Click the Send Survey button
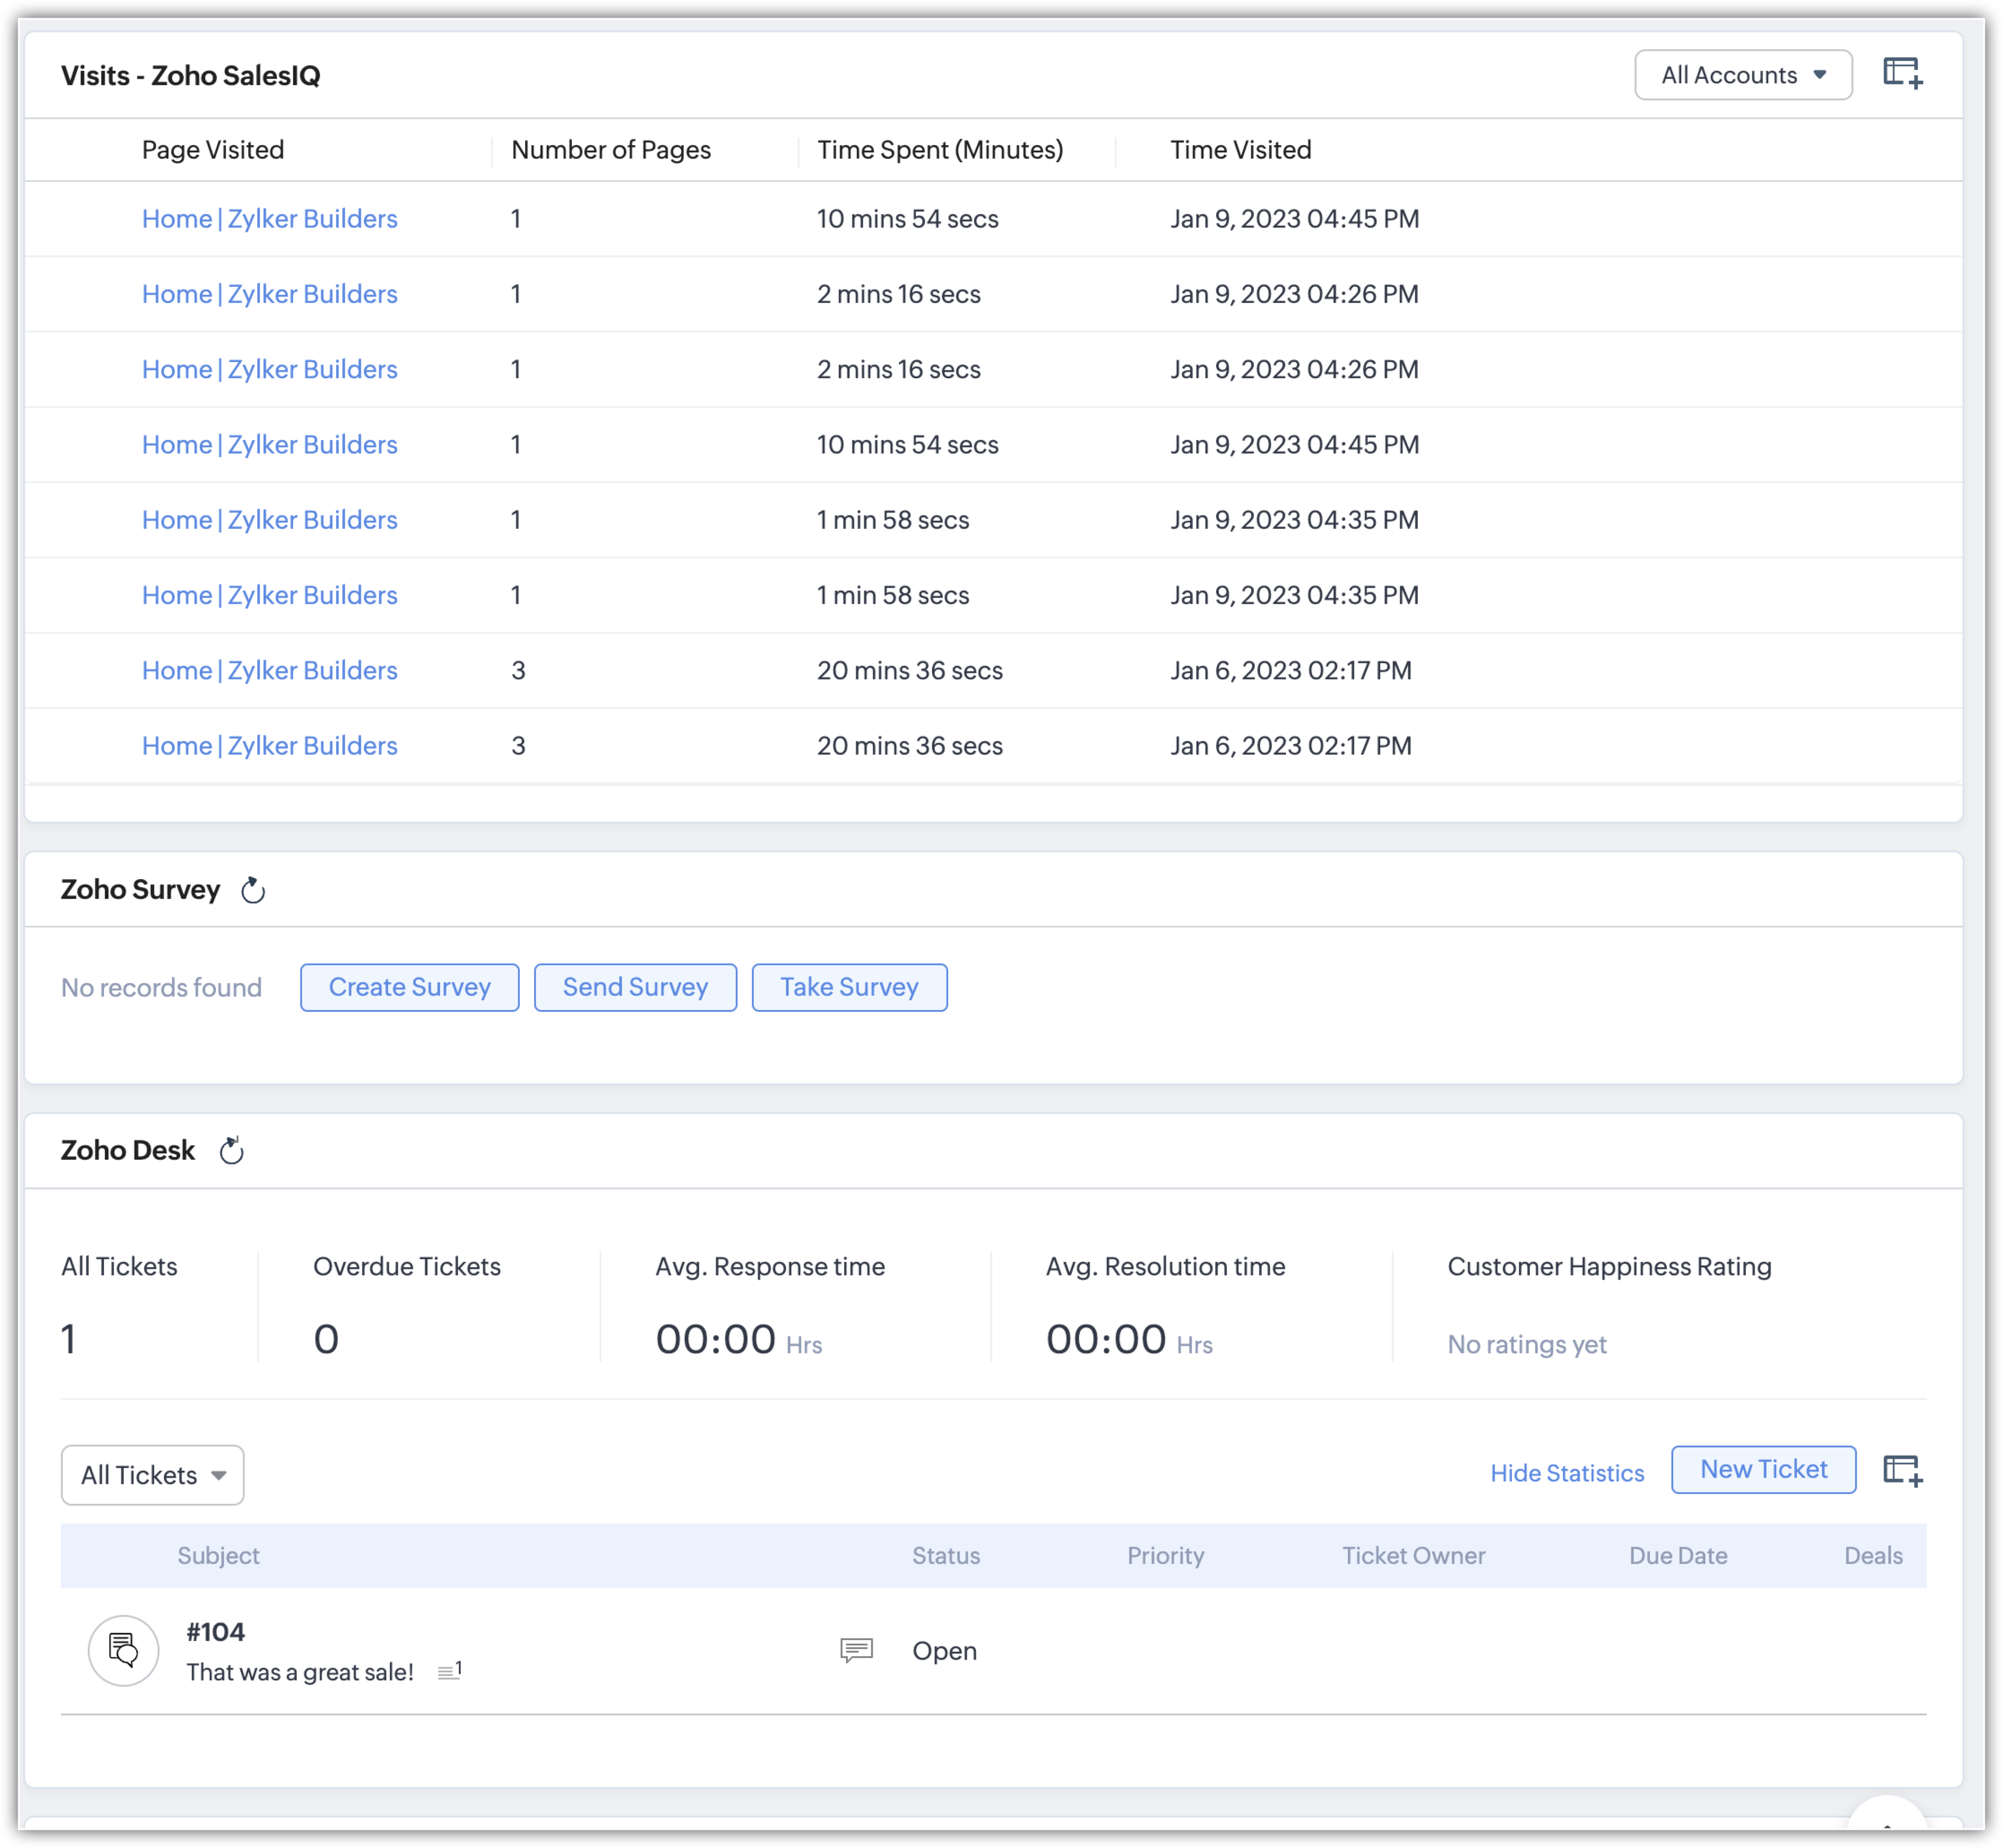The height and width of the screenshot is (1848, 2003). coord(635,987)
